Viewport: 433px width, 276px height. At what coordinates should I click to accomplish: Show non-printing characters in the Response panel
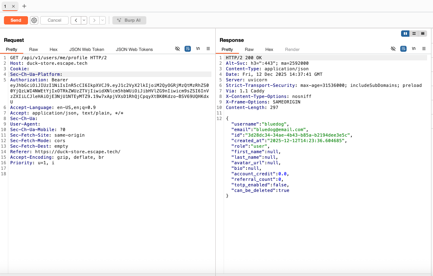tap(413, 48)
